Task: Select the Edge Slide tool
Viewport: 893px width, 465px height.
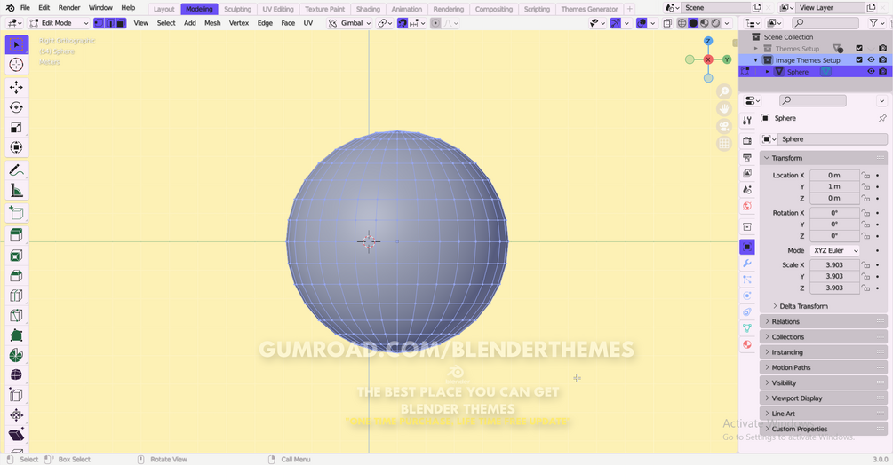Action: [x=17, y=395]
